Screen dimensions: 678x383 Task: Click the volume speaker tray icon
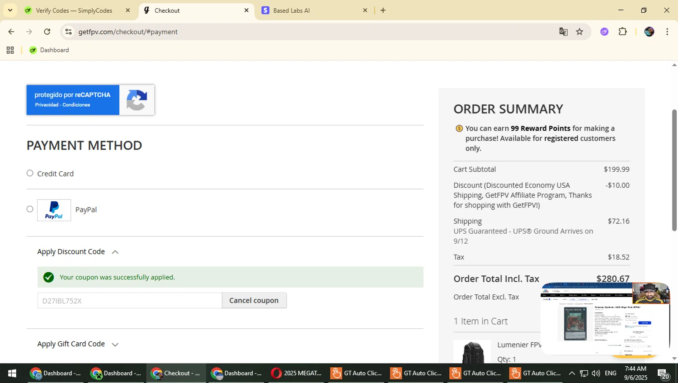[596, 374]
